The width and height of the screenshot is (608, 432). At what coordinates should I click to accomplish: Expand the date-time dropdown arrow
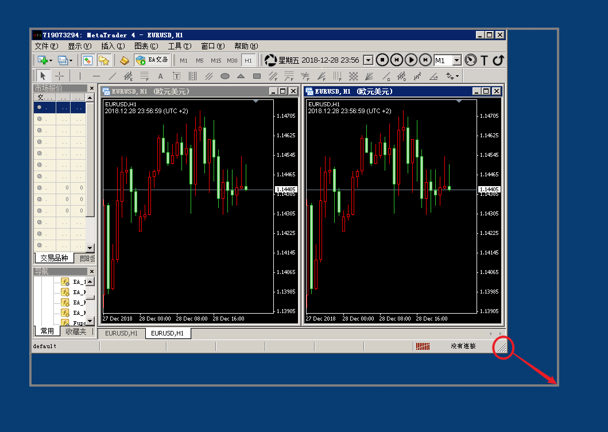[x=368, y=60]
